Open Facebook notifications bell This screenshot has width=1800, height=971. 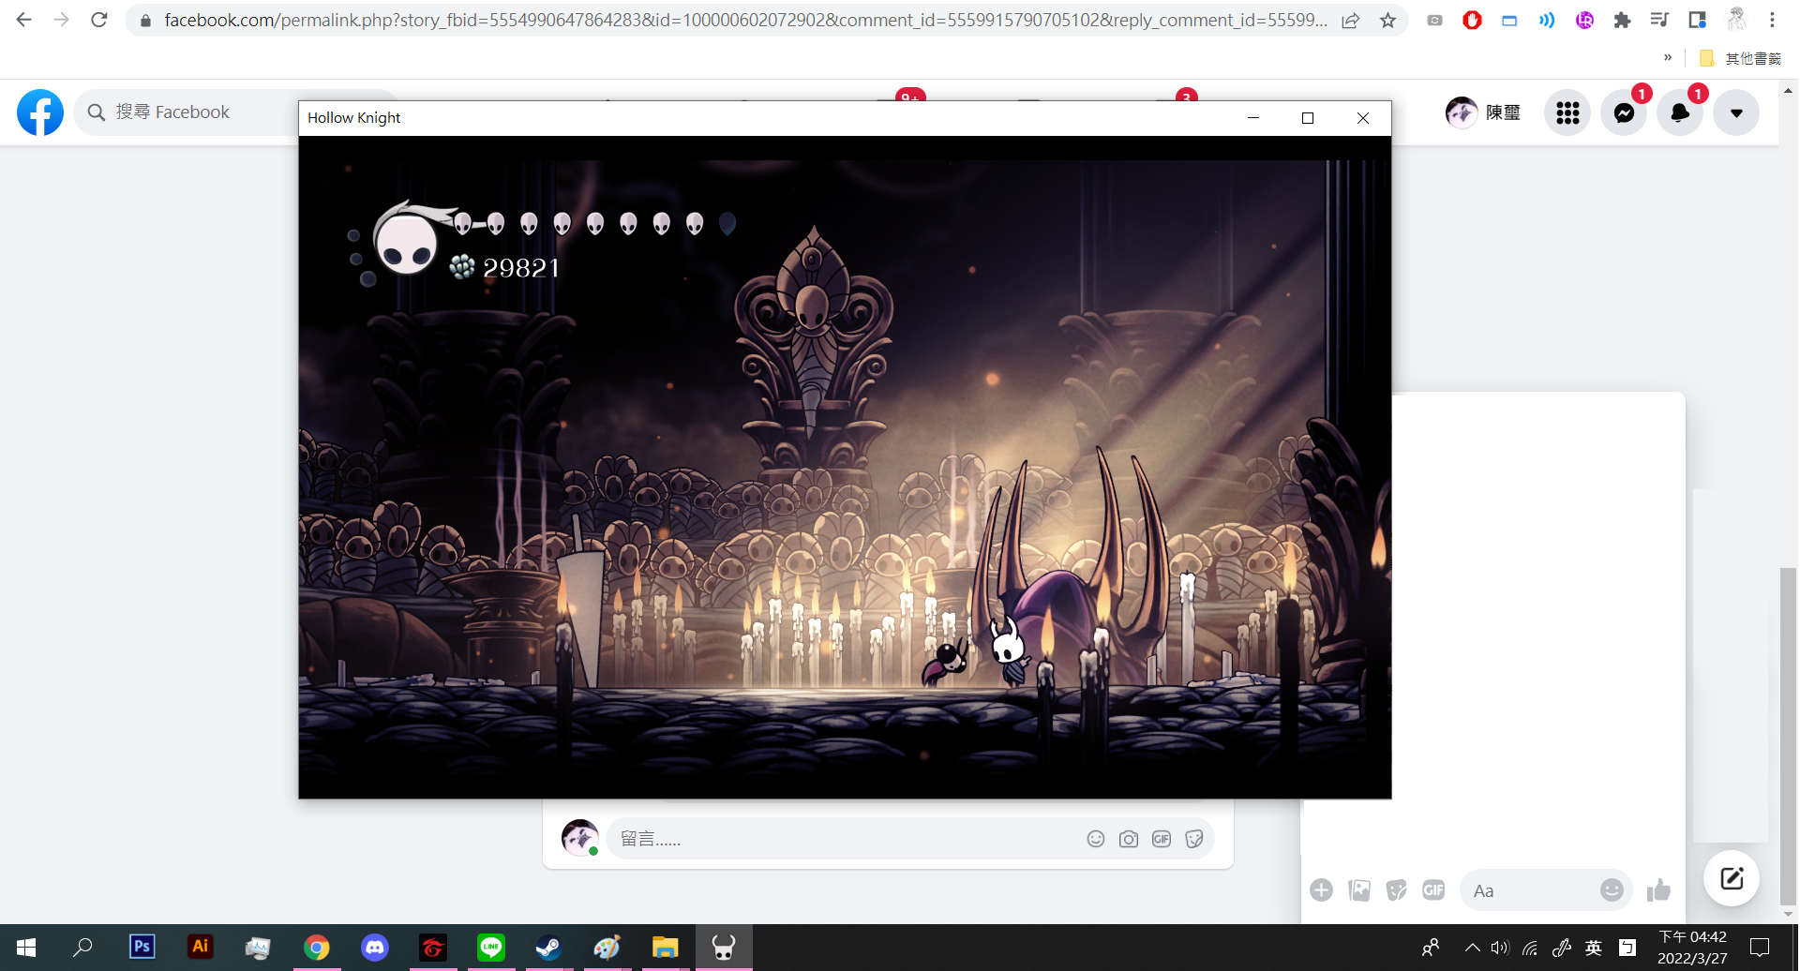point(1680,112)
